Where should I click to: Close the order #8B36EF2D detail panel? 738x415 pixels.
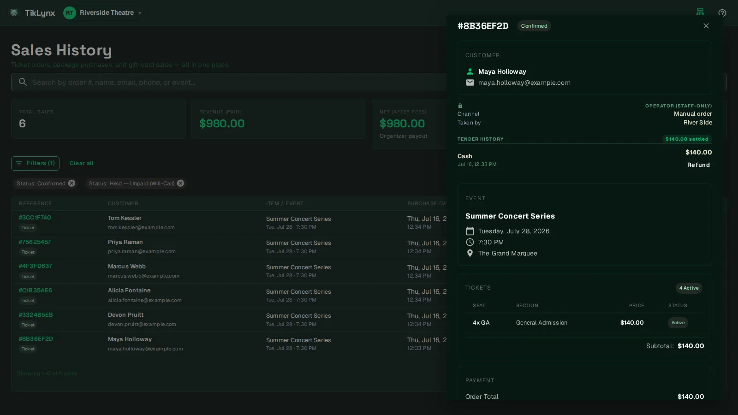click(706, 26)
